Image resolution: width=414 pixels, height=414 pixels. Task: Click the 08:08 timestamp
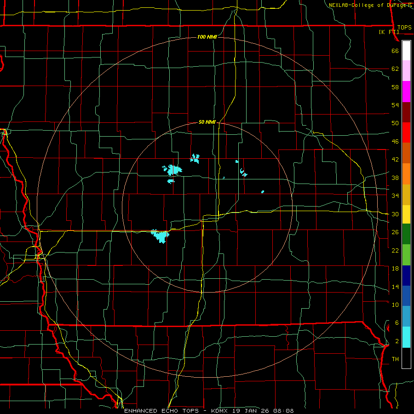[284, 411]
